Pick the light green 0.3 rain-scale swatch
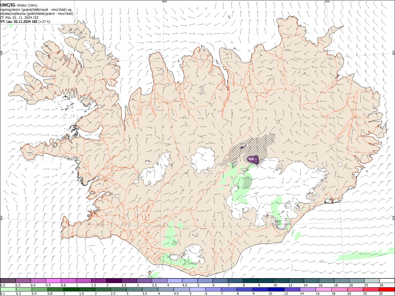This screenshot has height=296, width=395. click(x=24, y=289)
